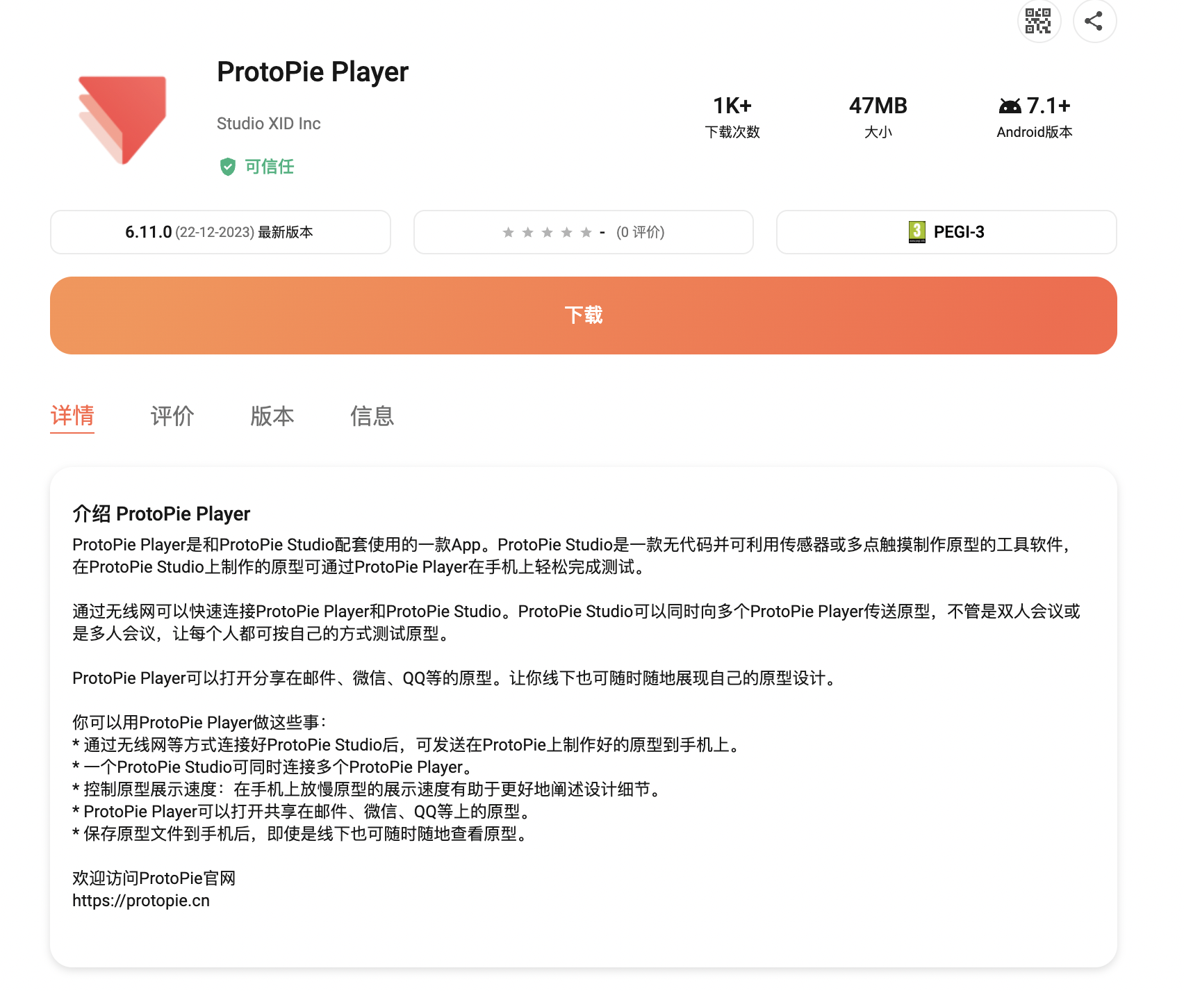Click the (0 评价) review count
The width and height of the screenshot is (1184, 991).
click(x=641, y=232)
